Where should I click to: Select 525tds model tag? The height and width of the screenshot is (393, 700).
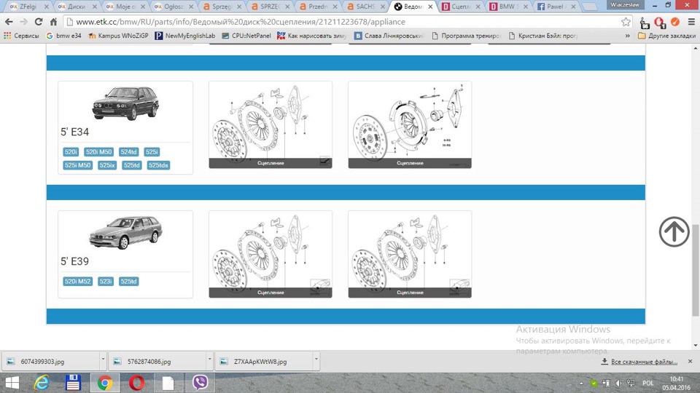tap(158, 165)
